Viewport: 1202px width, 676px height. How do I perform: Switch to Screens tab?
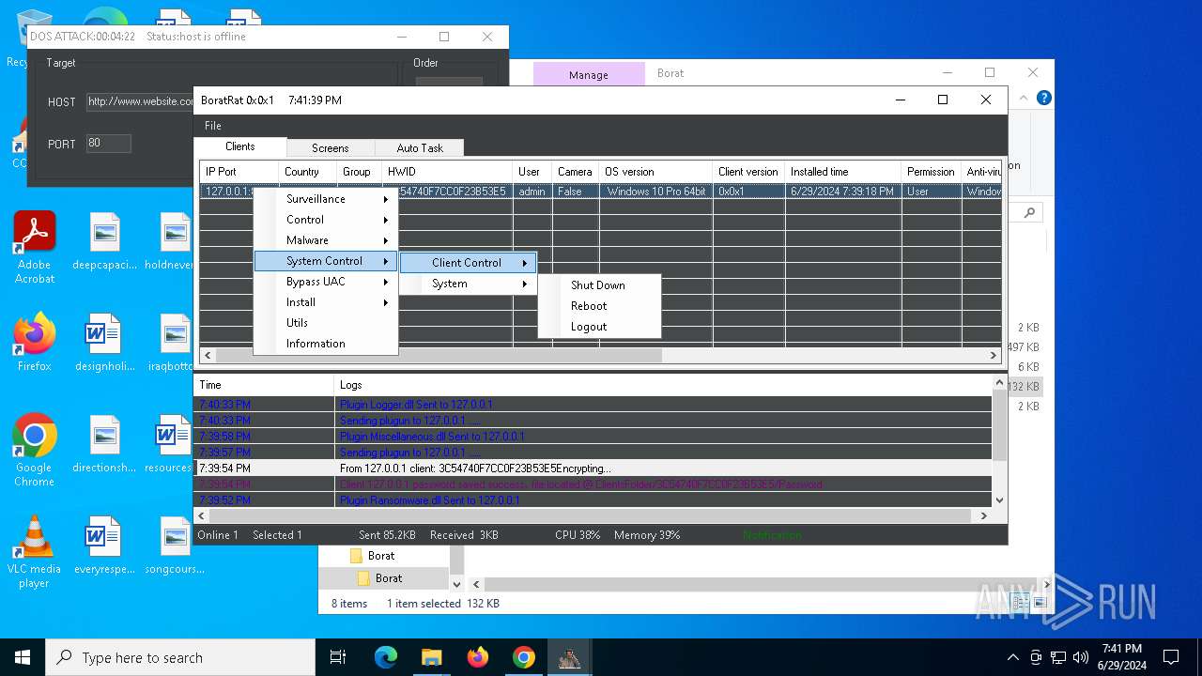tap(330, 148)
